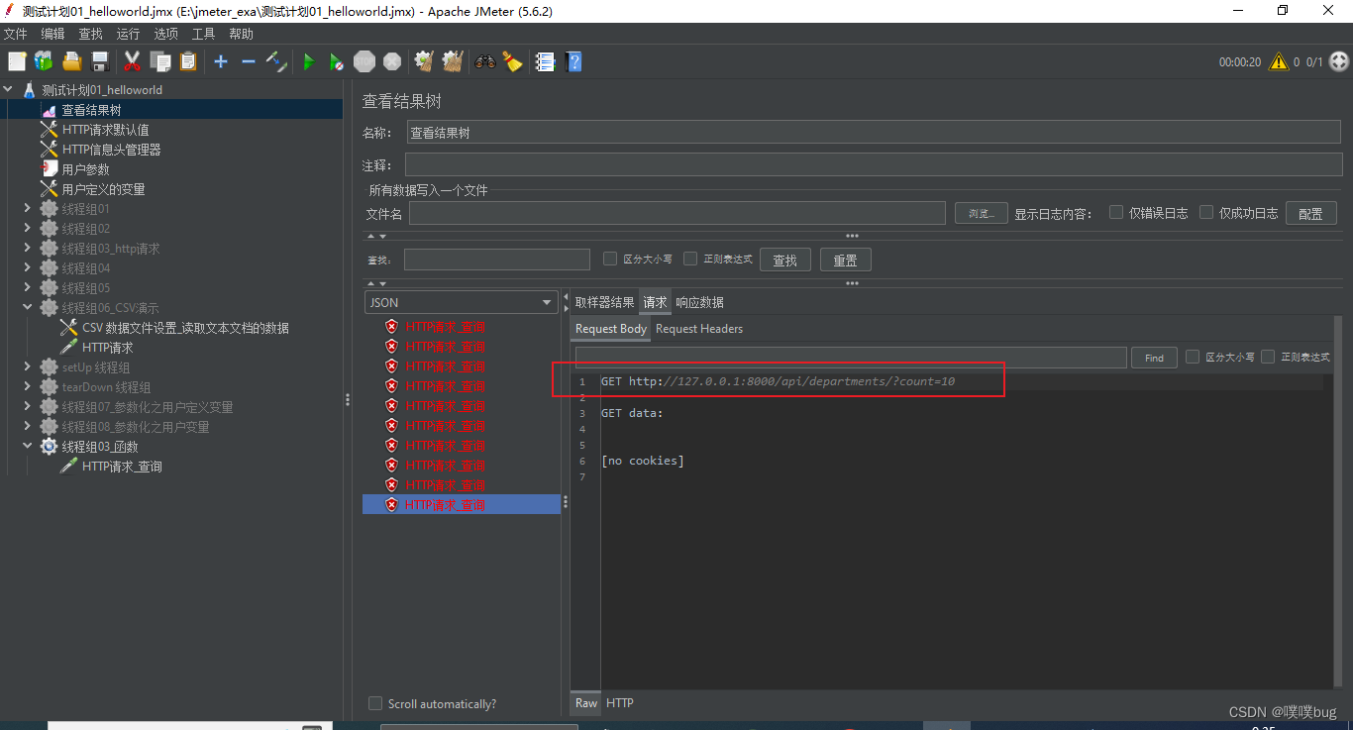Viewport: 1353px width, 730px height.
Task: Create a new test plan via toolbar
Action: [x=17, y=61]
